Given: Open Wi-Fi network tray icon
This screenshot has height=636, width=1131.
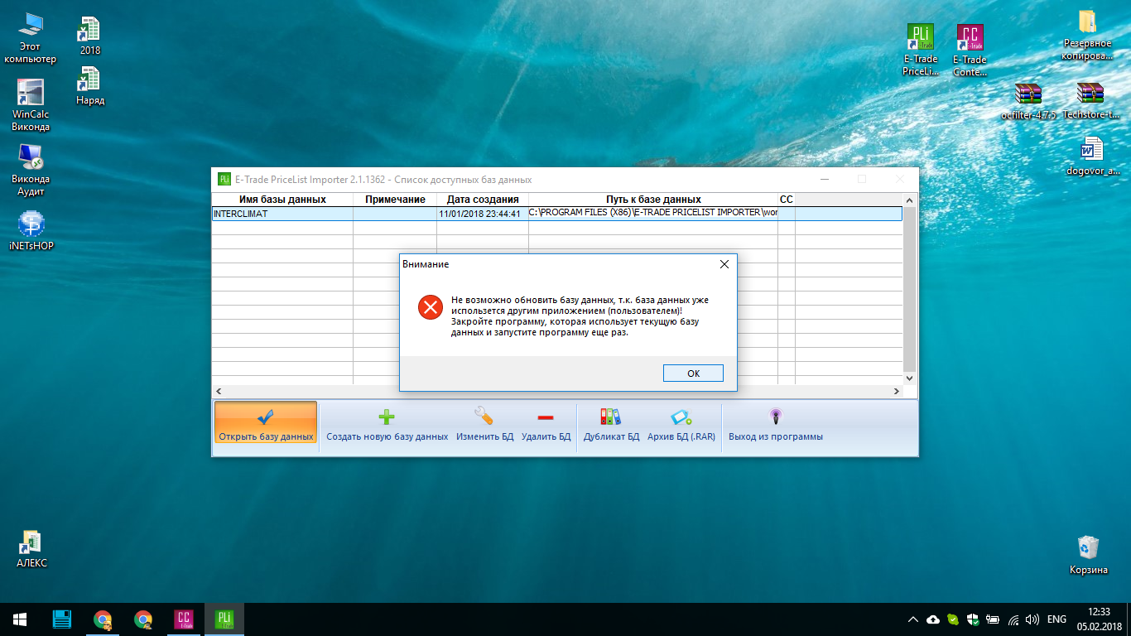Looking at the screenshot, I should (x=1013, y=619).
